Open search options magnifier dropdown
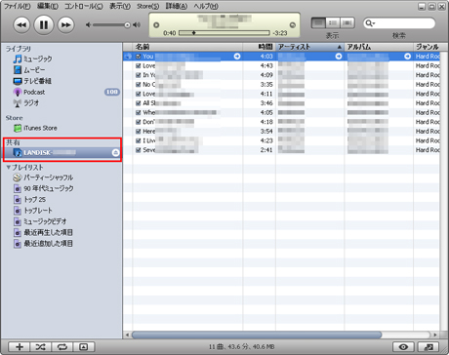449x355 pixels. coord(370,23)
